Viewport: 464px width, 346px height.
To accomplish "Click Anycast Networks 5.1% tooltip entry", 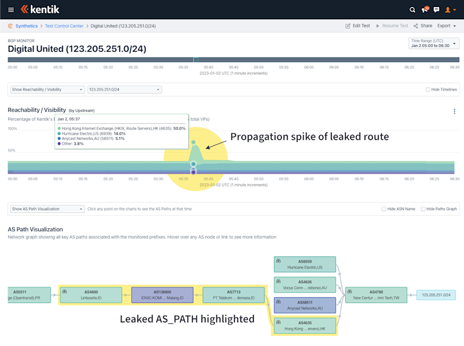I will pos(91,138).
